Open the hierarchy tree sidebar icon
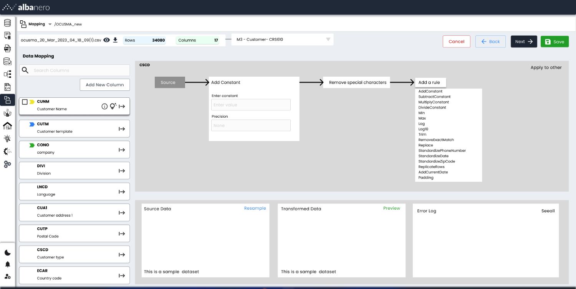Screen dimensions: 576x289 (x=7, y=74)
